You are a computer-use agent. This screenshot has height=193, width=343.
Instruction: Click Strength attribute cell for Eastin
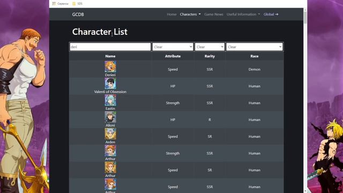point(173,103)
